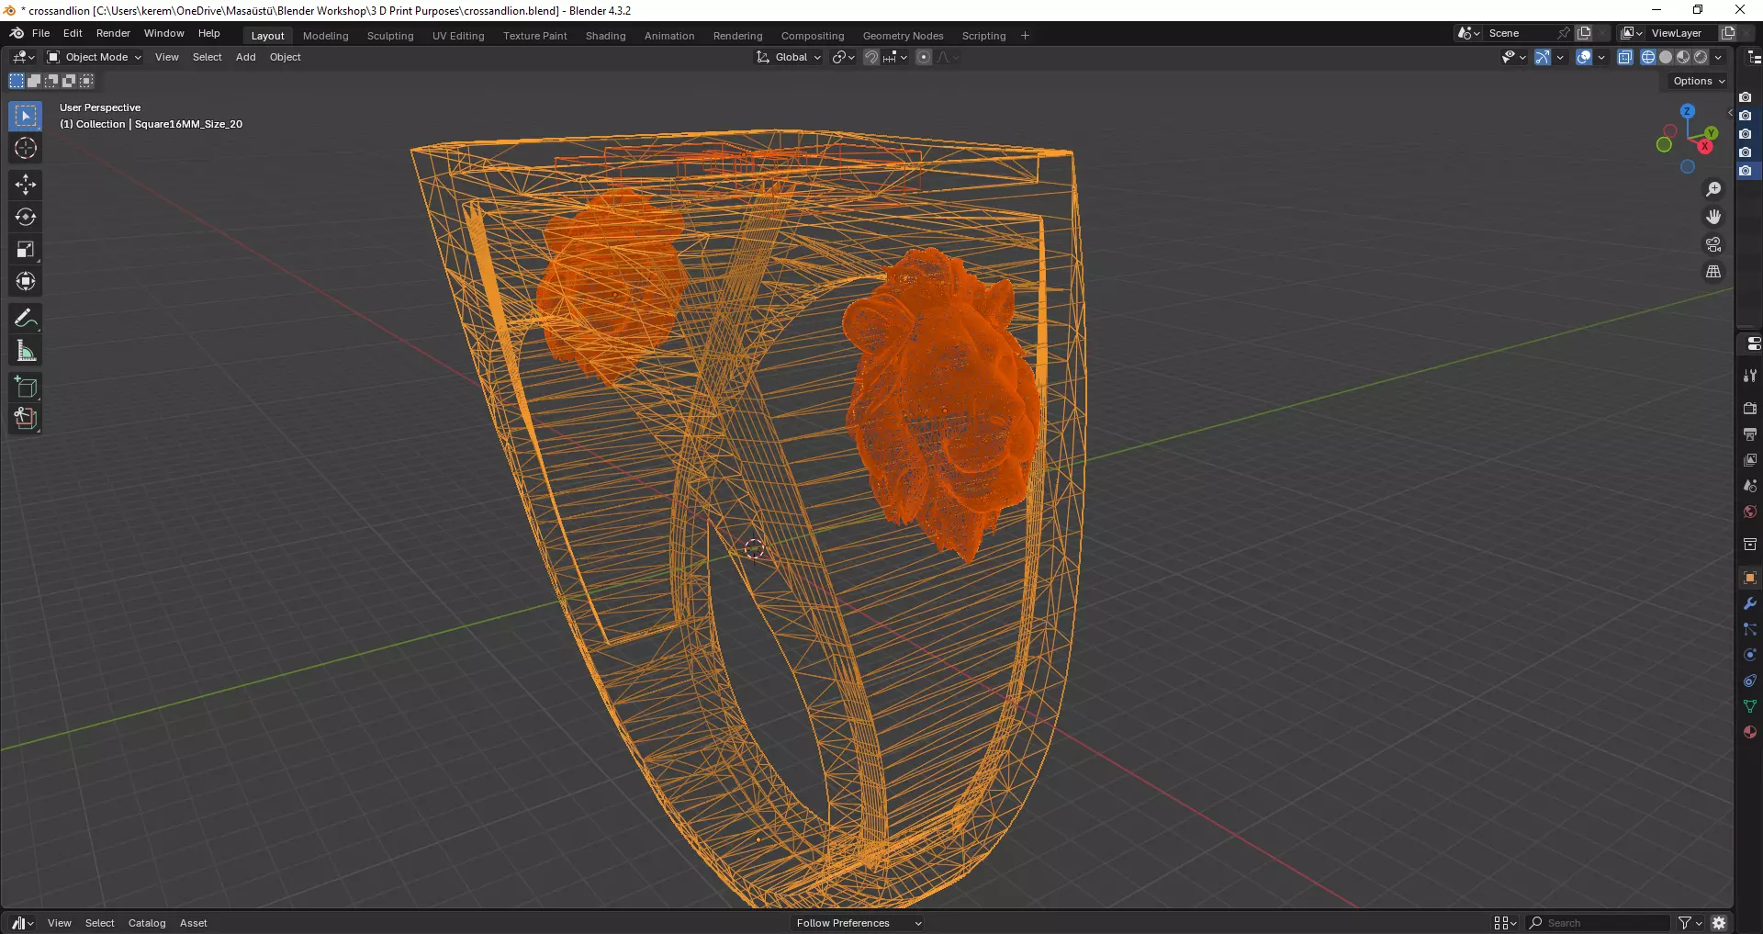Choose the Rotate tool
The width and height of the screenshot is (1763, 934).
tap(26, 217)
